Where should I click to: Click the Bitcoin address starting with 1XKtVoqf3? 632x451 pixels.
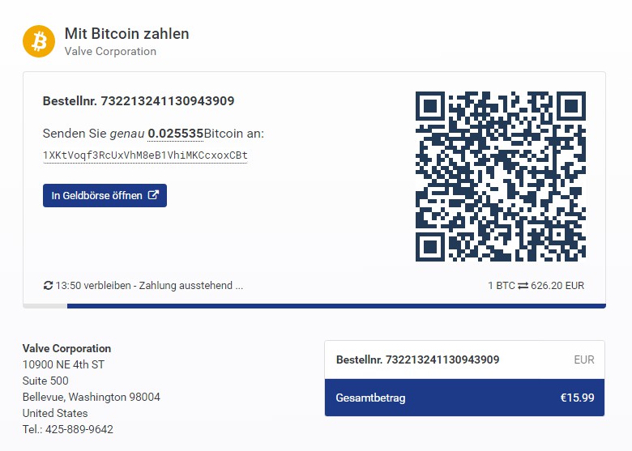pyautogui.click(x=145, y=155)
